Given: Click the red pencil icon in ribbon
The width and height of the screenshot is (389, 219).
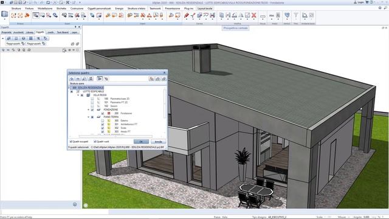Looking at the screenshot, I should [187, 15].
